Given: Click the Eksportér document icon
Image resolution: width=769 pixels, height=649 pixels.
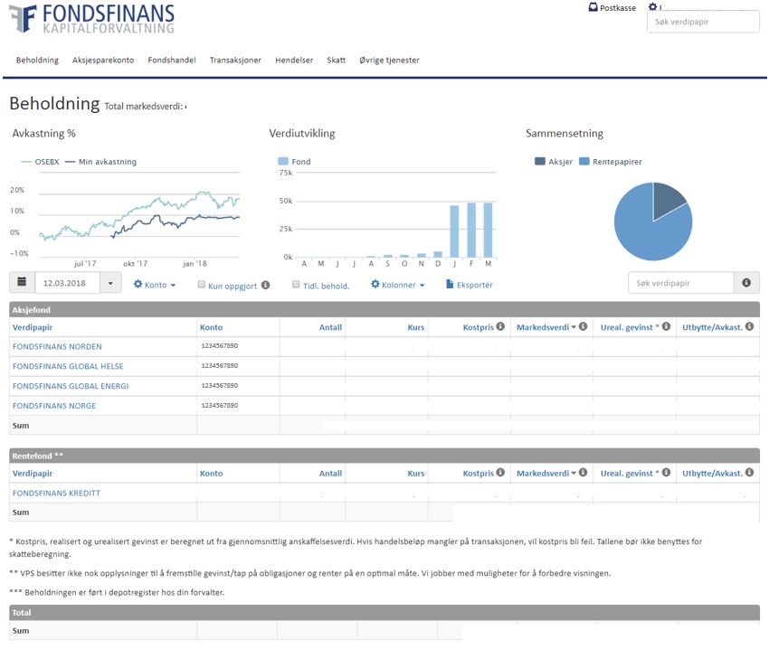Looking at the screenshot, I should (450, 284).
